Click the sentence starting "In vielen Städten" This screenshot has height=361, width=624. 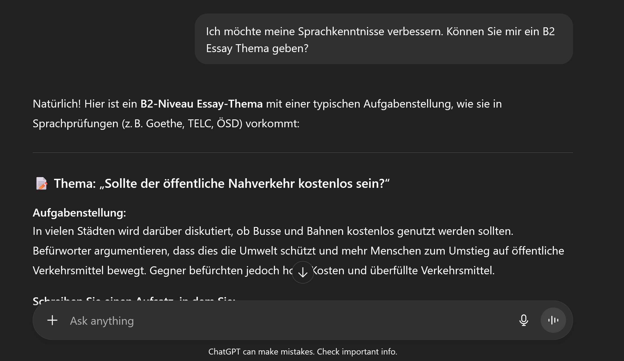(x=273, y=231)
